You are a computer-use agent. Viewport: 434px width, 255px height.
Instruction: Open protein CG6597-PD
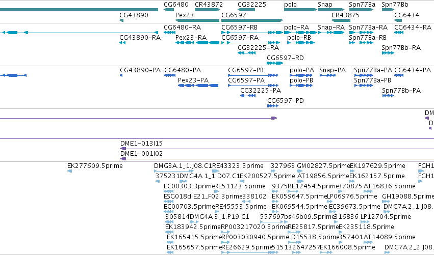point(286,101)
